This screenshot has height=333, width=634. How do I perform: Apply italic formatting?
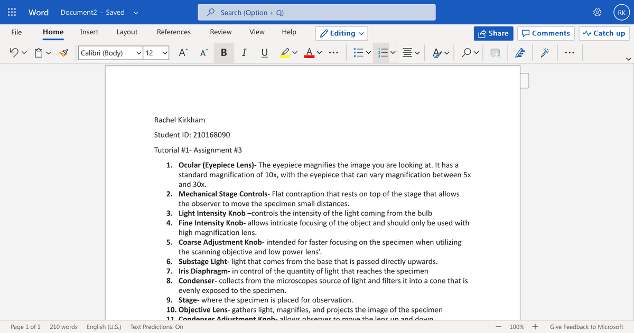pyautogui.click(x=243, y=52)
